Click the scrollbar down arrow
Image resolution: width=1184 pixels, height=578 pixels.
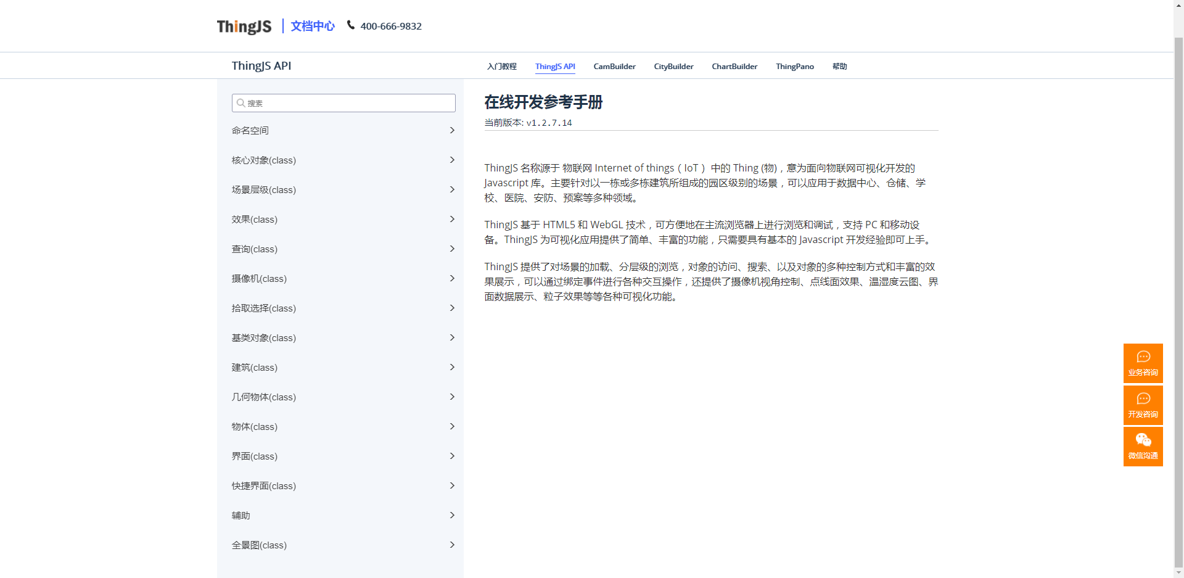tap(1178, 572)
